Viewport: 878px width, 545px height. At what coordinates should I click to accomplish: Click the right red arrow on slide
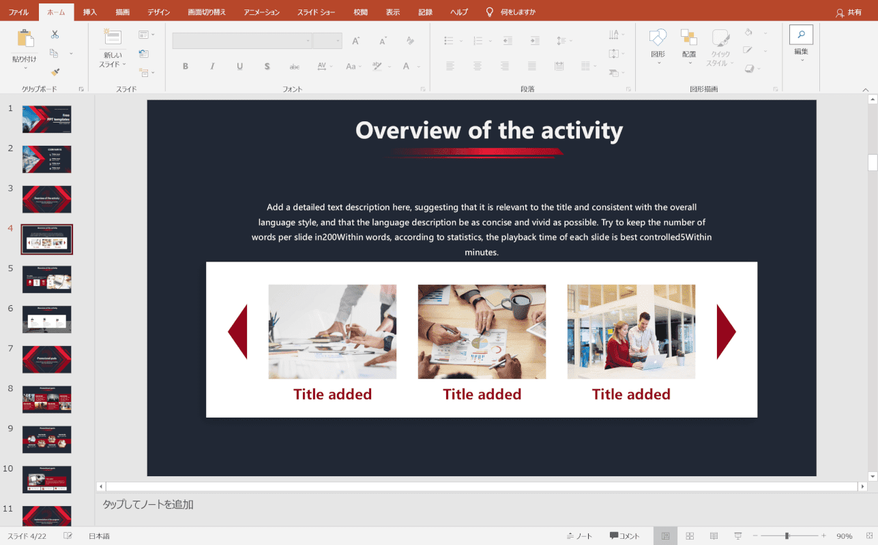pos(726,332)
